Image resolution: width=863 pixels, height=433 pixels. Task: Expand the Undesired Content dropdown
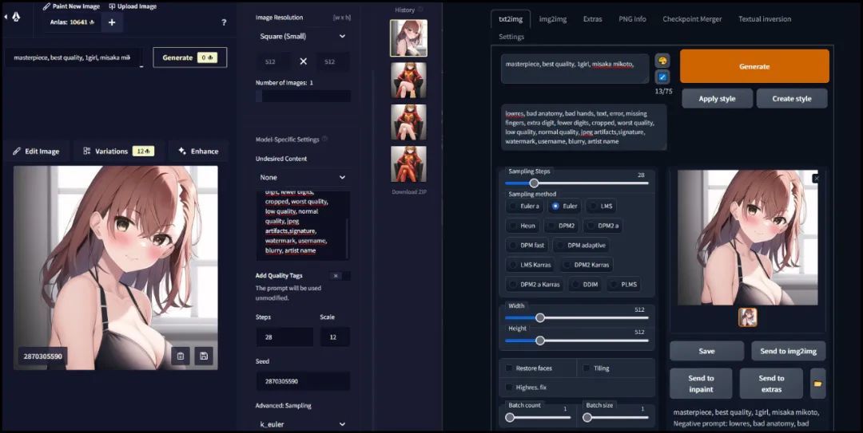(302, 177)
